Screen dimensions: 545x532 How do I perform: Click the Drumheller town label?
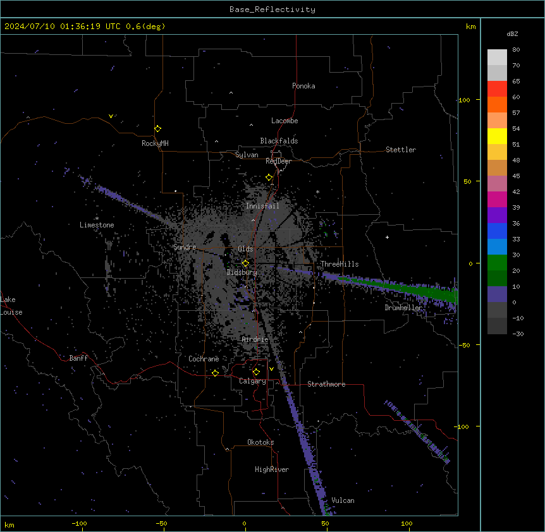[403, 308]
